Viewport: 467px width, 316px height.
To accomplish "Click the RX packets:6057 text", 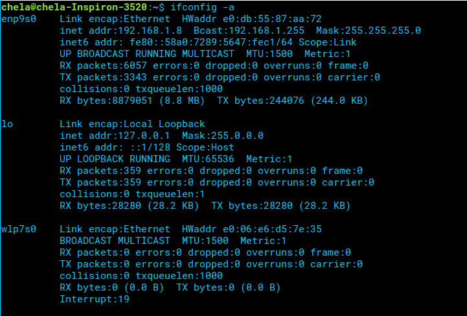I will coord(103,66).
